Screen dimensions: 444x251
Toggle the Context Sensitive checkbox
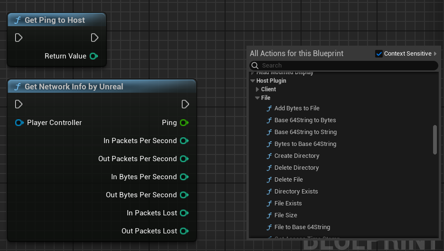379,54
